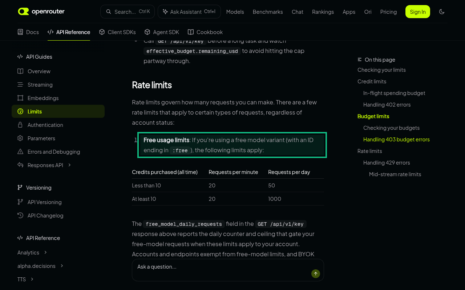Click the Authentication lock icon
Image resolution: width=465 pixels, height=290 pixels.
(x=20, y=125)
